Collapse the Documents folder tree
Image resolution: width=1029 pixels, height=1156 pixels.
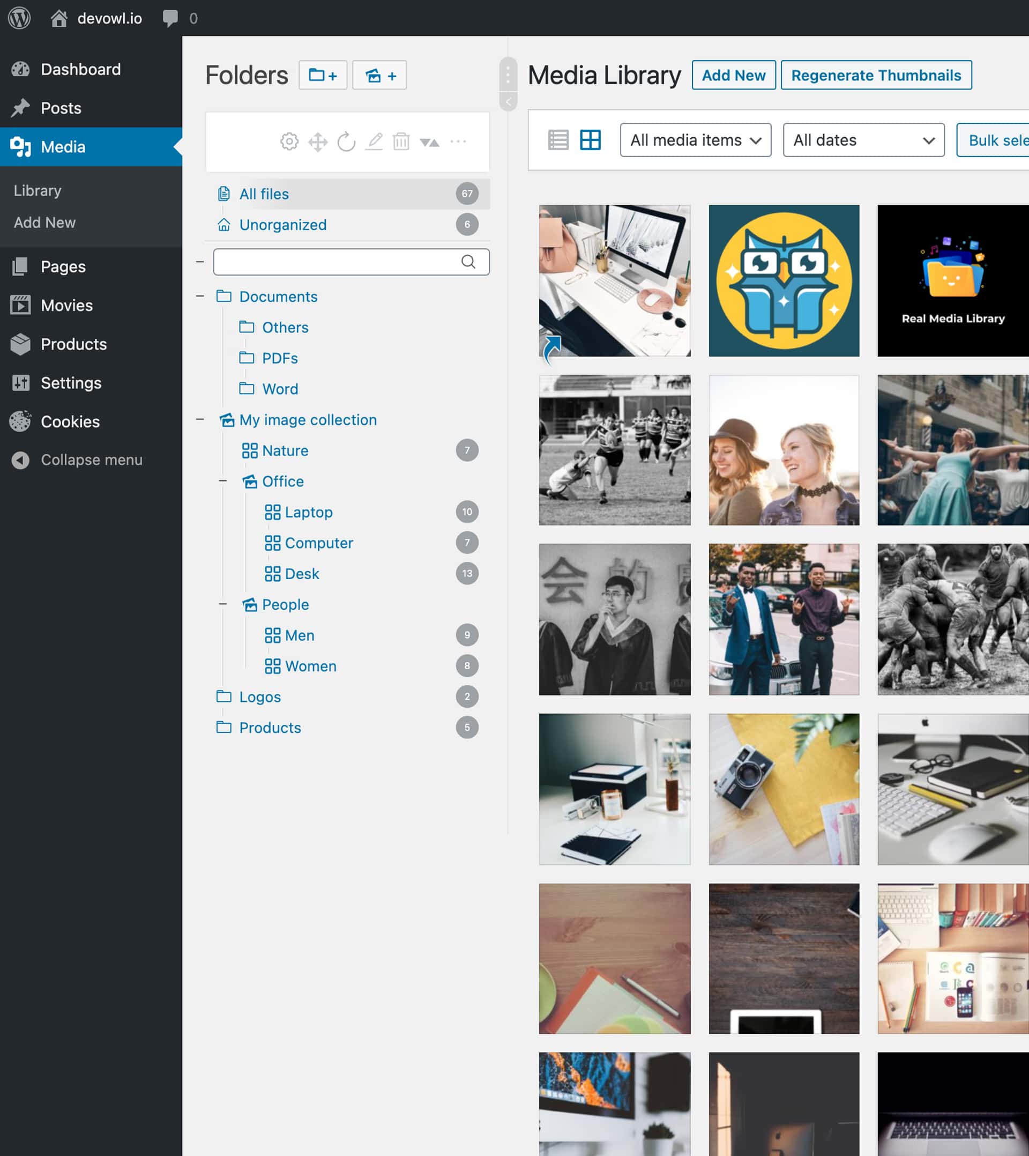tap(200, 297)
